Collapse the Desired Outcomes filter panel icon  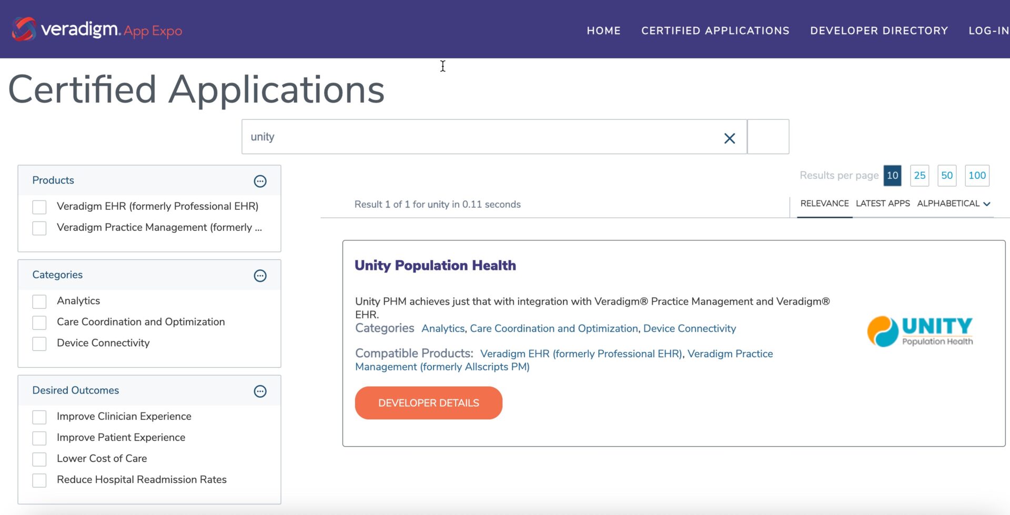pos(260,391)
